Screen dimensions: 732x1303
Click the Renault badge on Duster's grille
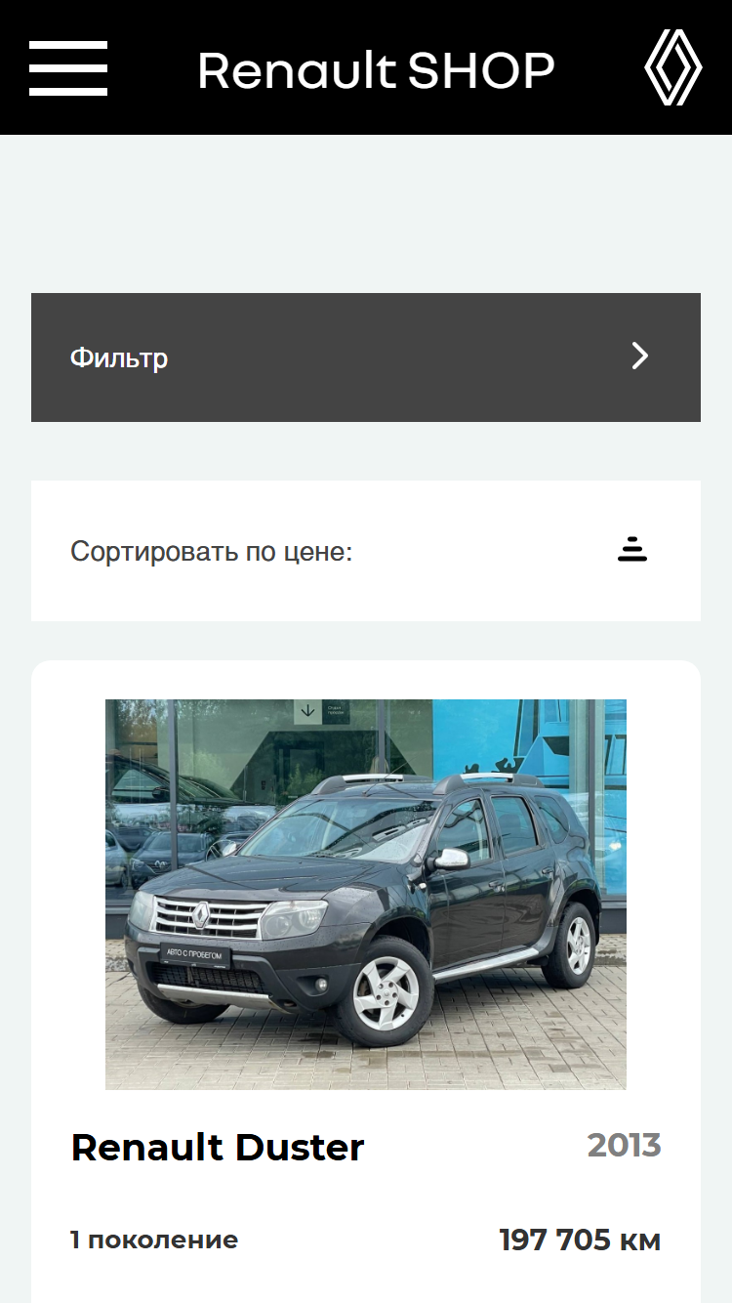(x=201, y=915)
